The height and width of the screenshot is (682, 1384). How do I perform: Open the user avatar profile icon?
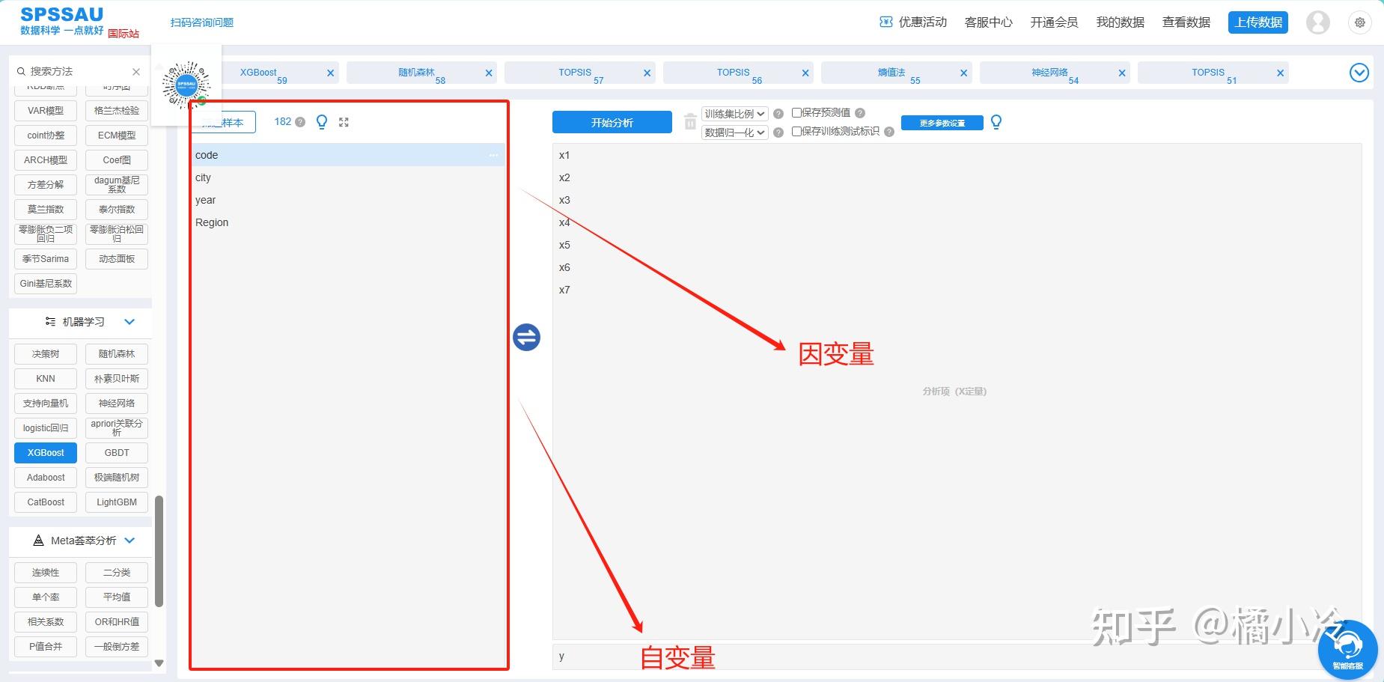tap(1317, 22)
